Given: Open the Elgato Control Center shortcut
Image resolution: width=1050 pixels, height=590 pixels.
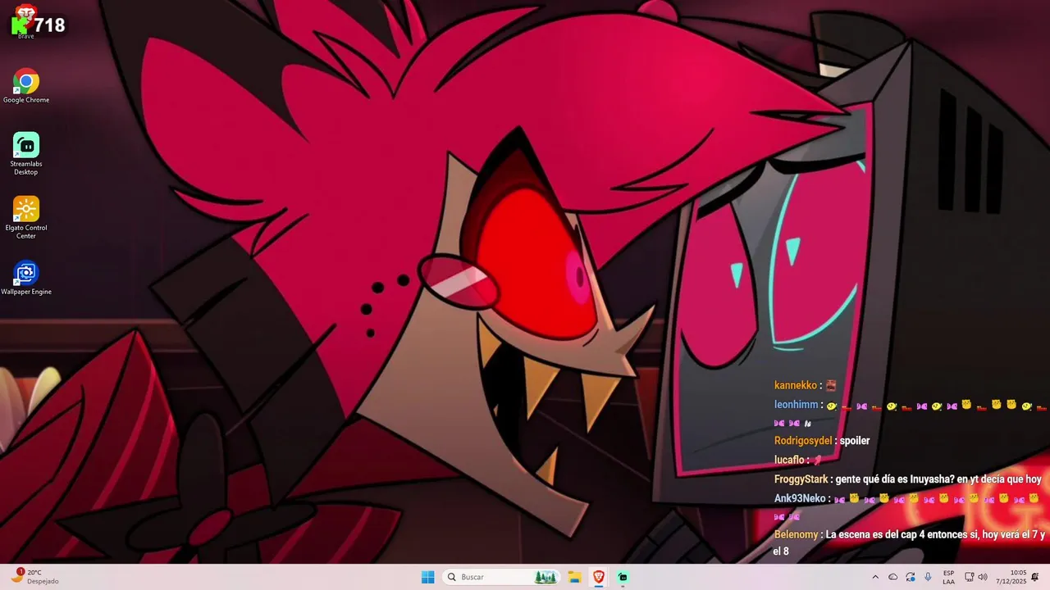Looking at the screenshot, I should (26, 218).
